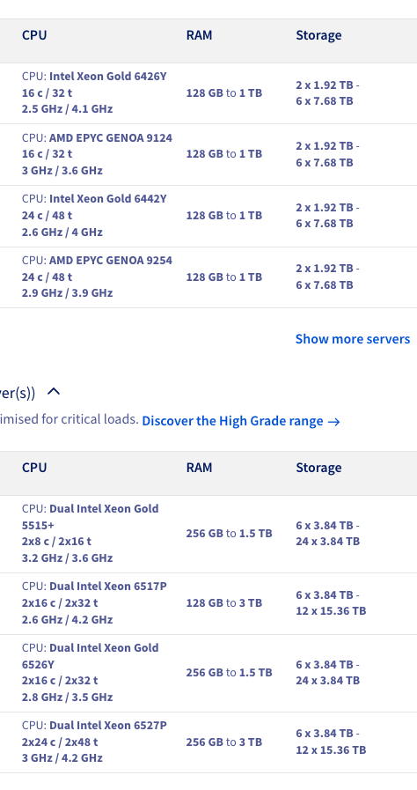Click the Storage header in the top table
The image size is (417, 790).
(x=319, y=35)
